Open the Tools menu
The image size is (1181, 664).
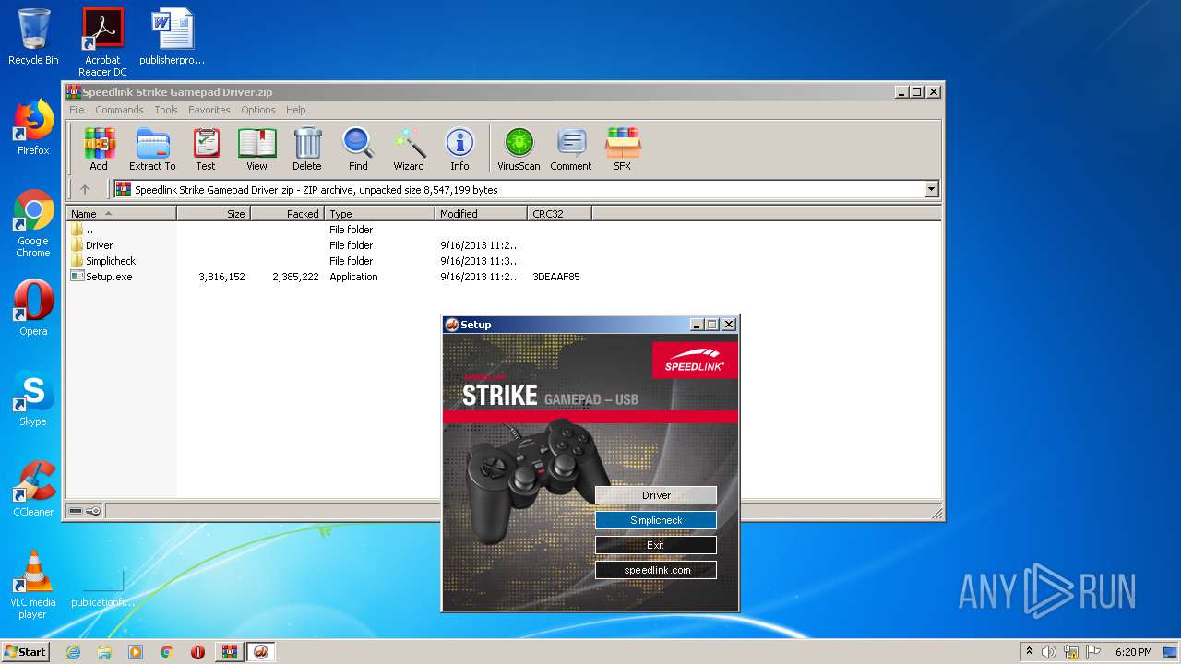pos(166,110)
